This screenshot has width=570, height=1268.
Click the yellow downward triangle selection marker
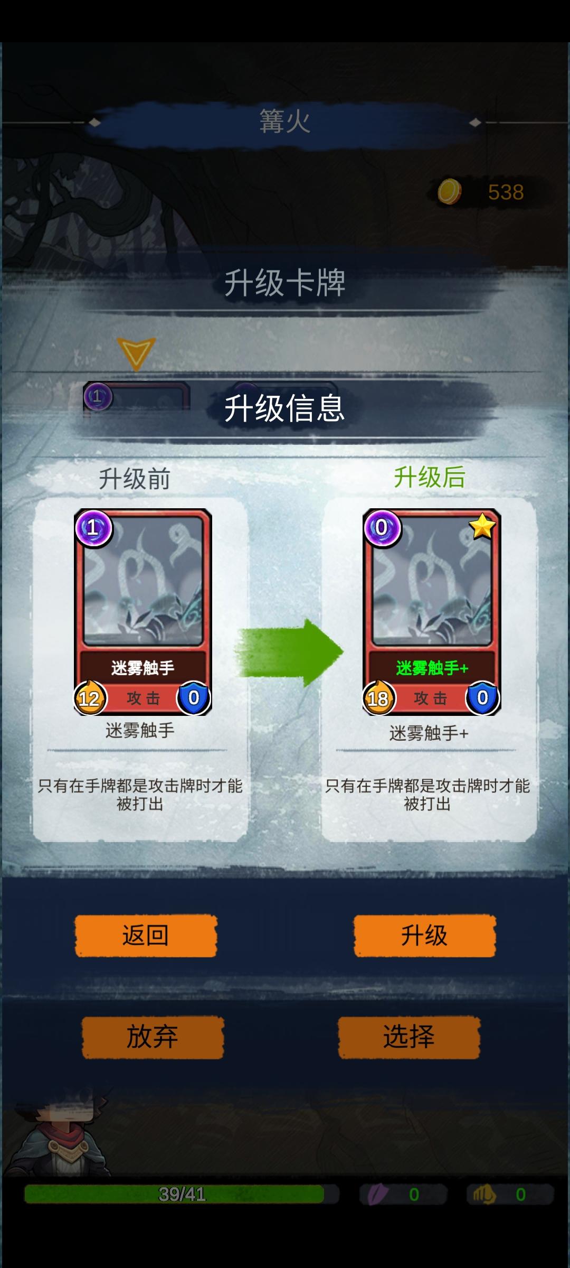(136, 353)
